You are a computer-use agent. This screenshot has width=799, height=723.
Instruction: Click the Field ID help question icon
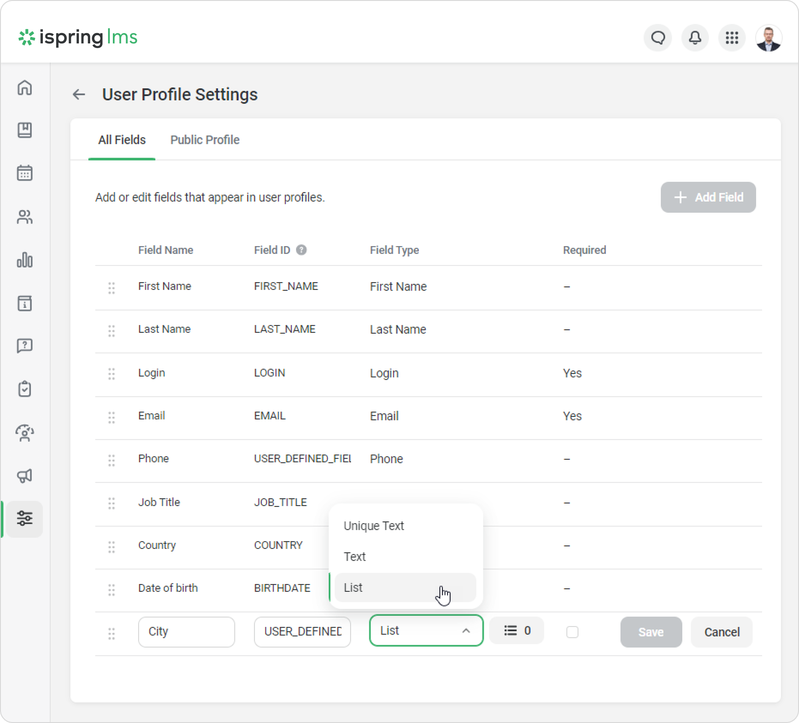(x=301, y=250)
